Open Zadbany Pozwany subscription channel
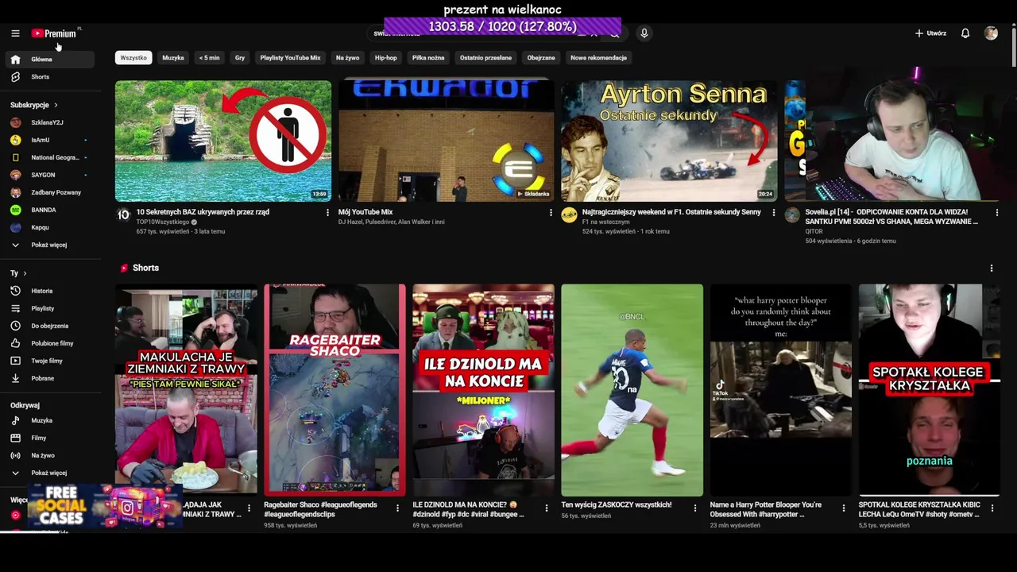This screenshot has width=1017, height=572. [51, 192]
